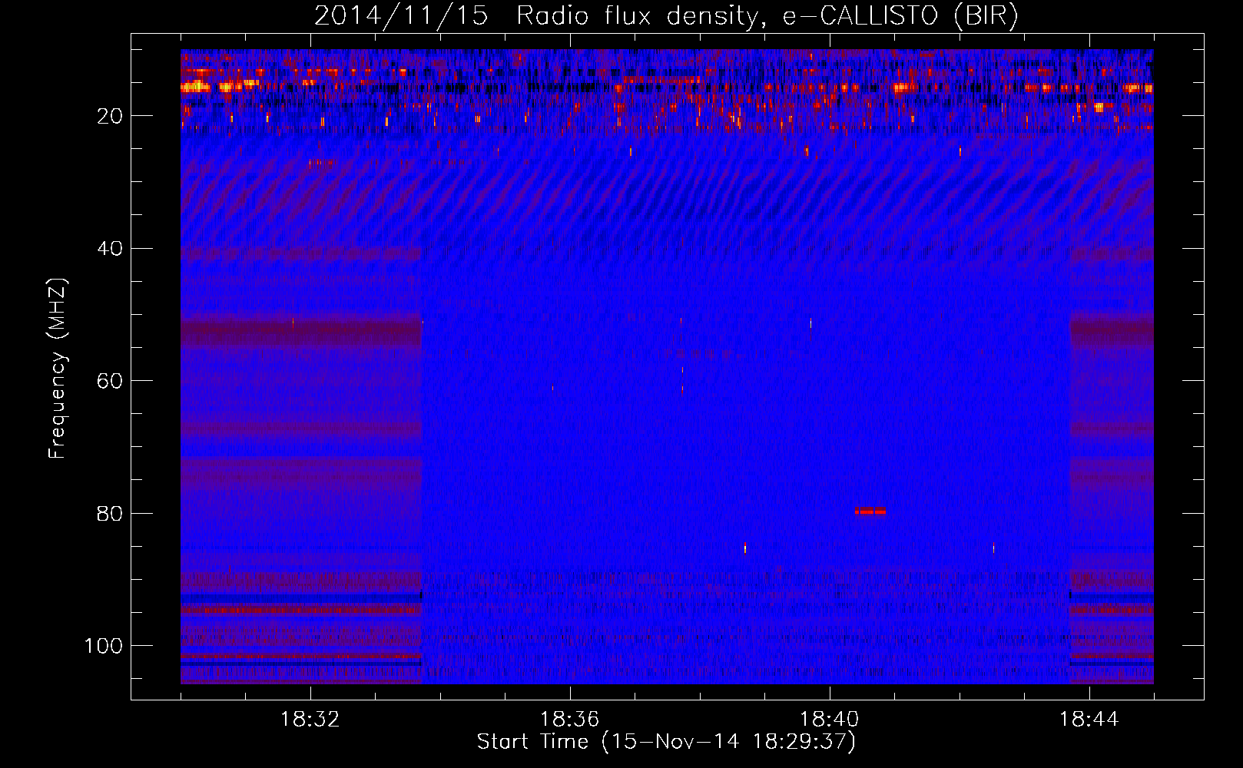
Task: Click the "80" frequency tick label
Action: point(110,514)
